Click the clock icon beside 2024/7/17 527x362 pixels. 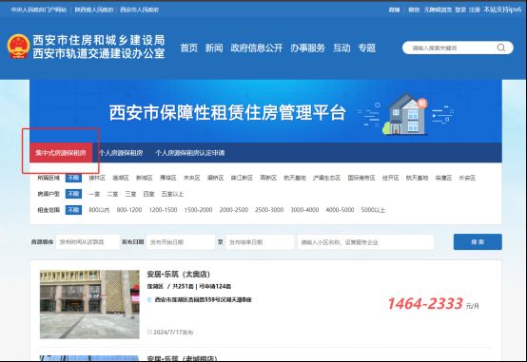coord(149,332)
